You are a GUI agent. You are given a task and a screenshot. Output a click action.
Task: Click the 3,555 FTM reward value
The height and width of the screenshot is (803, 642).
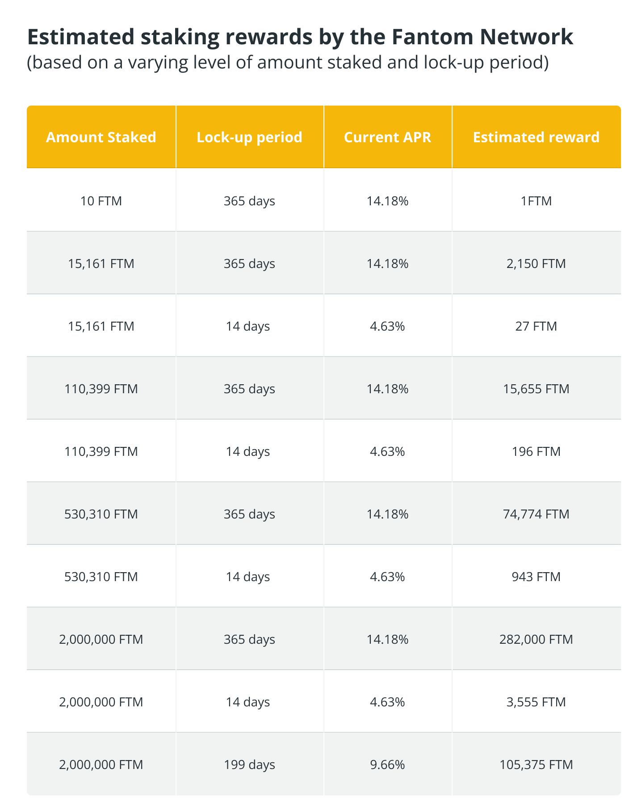[536, 702]
